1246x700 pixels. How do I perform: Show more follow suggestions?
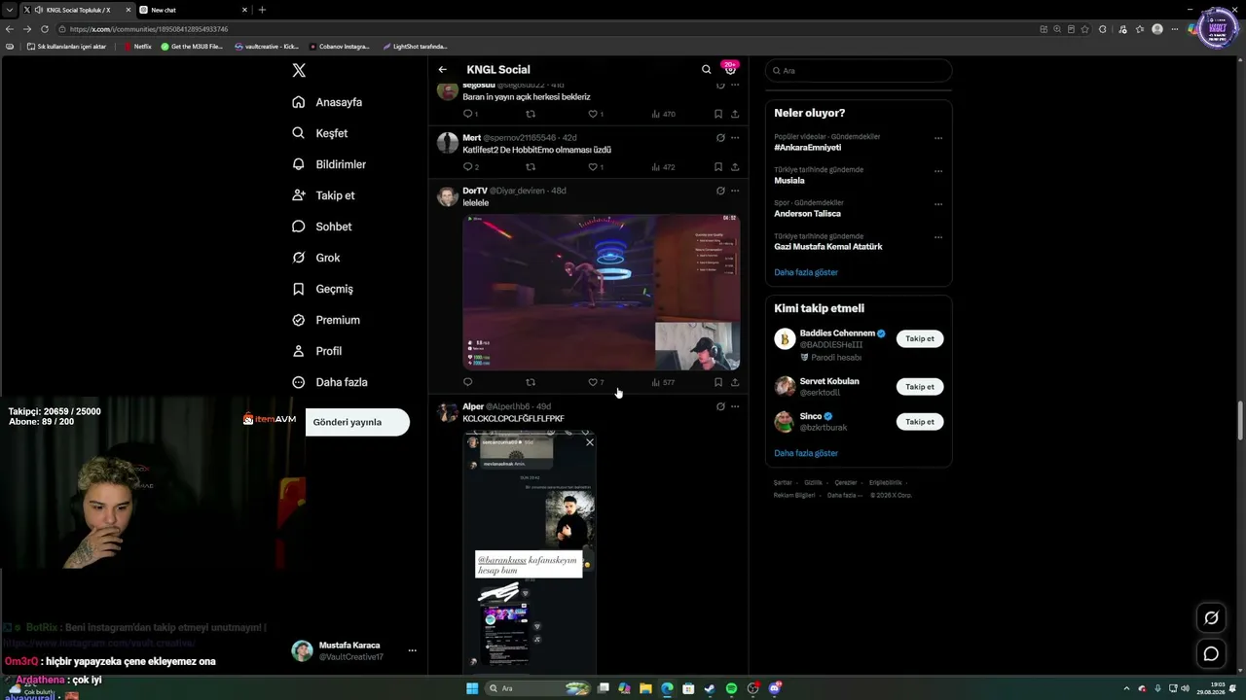click(806, 453)
